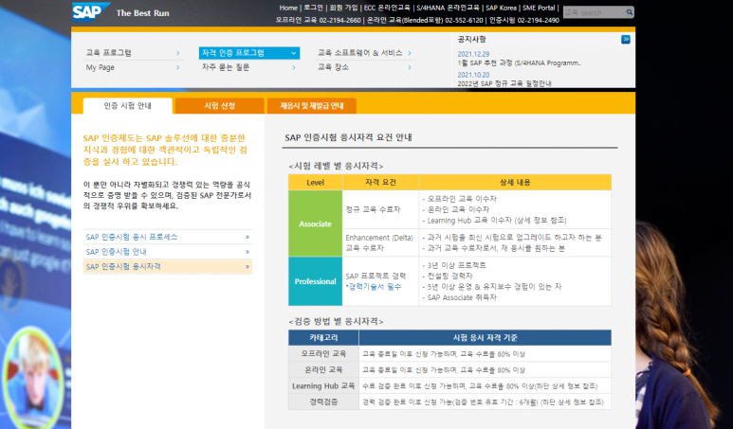Image resolution: width=733 pixels, height=429 pixels.
Task: Switch to the 시험 신청 tab
Action: click(x=220, y=106)
